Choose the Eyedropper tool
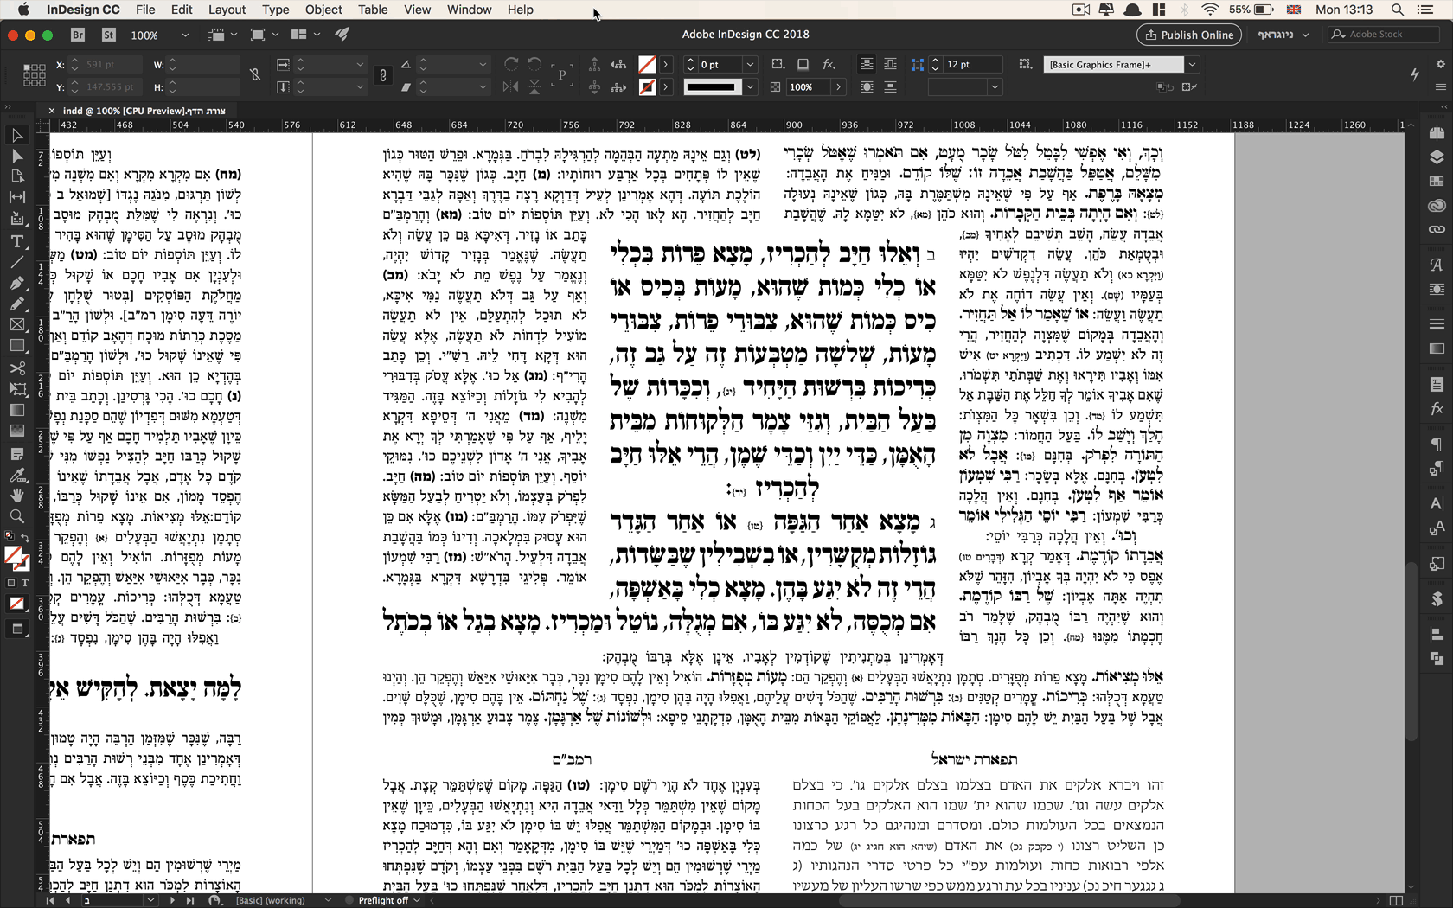The height and width of the screenshot is (908, 1453). click(x=16, y=475)
